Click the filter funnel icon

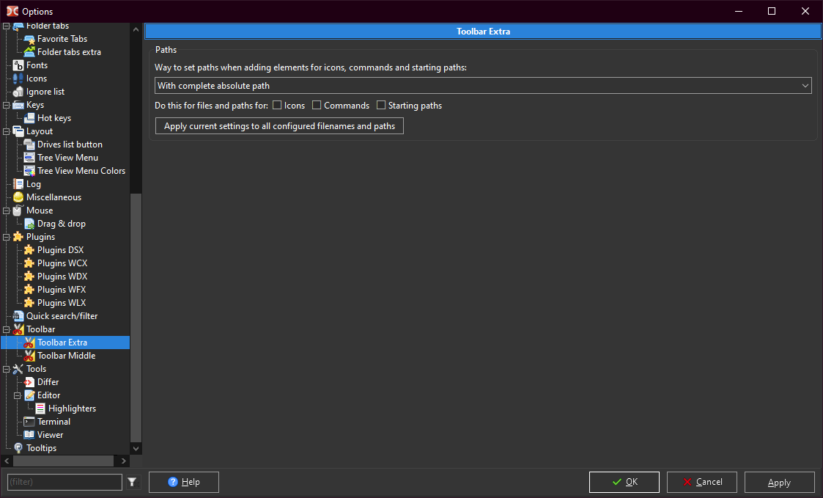pyautogui.click(x=132, y=482)
